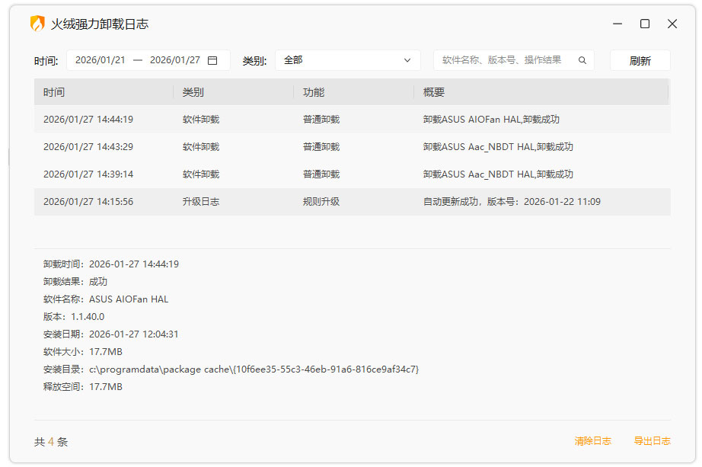This screenshot has width=702, height=467.
Task: Click the 功能 column header
Action: click(x=314, y=92)
